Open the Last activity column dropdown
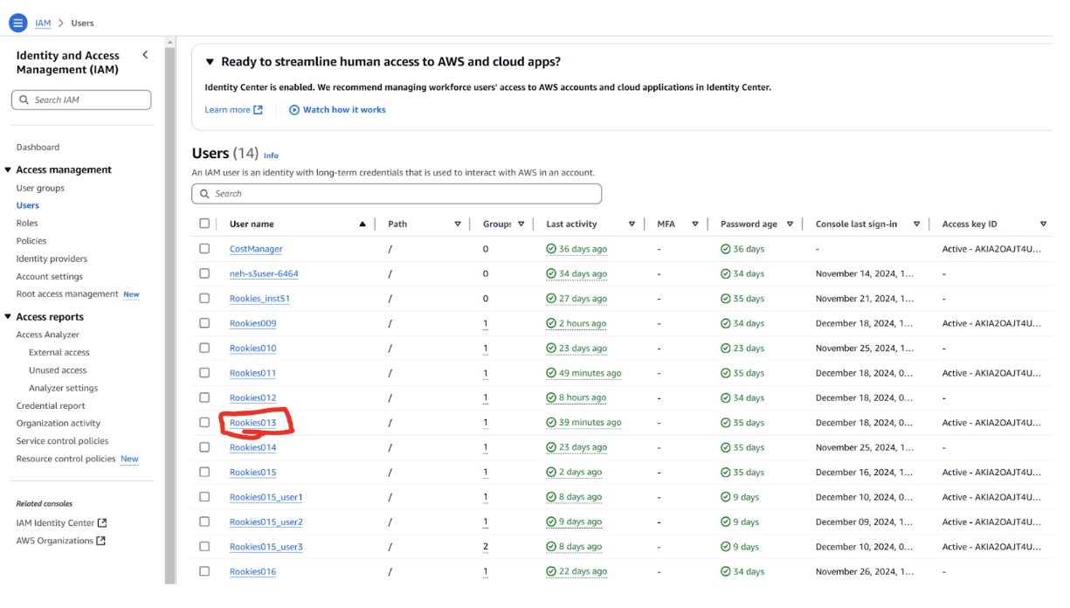The image size is (1070, 608). 632,225
